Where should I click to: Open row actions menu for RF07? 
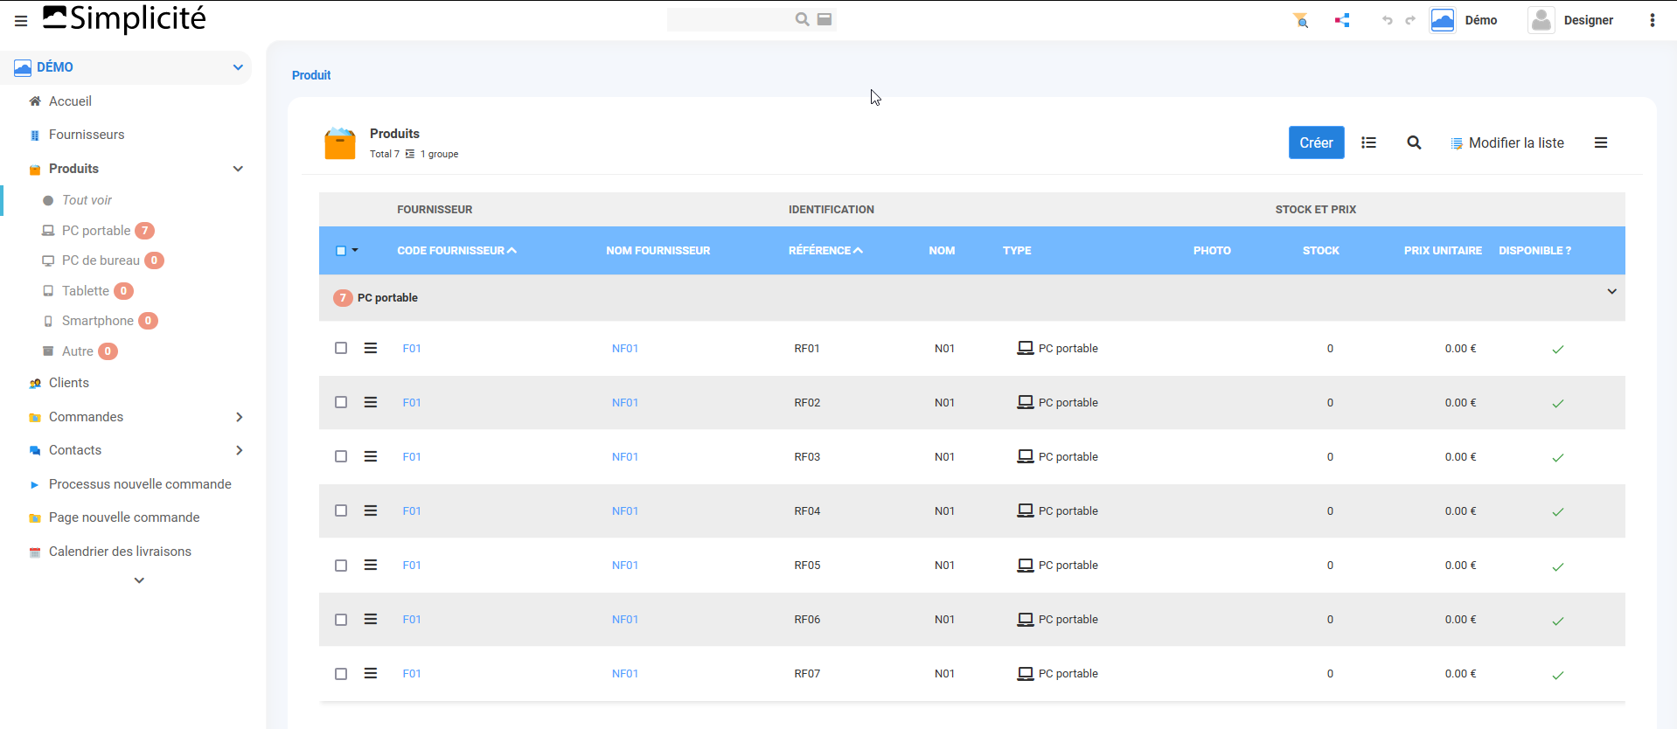(x=371, y=673)
